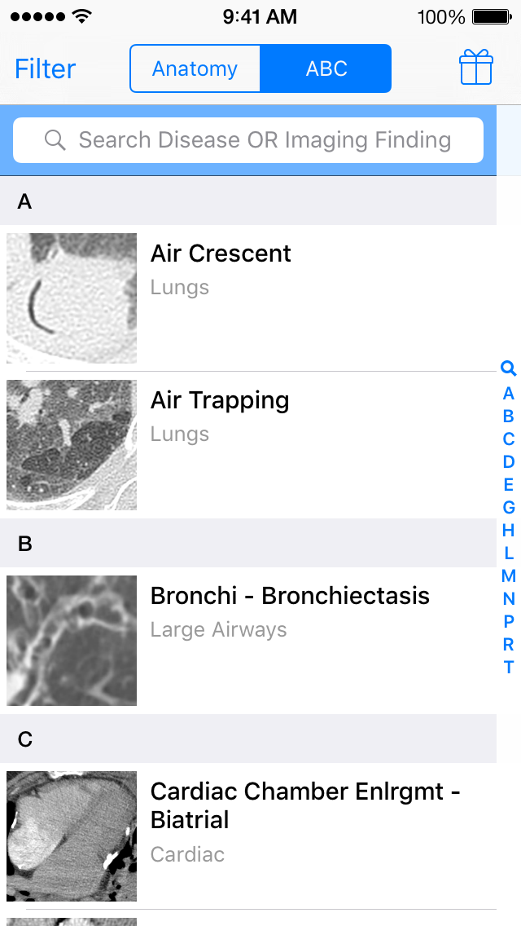Image resolution: width=521 pixels, height=926 pixels.
Task: Tap the magnifier icon in the search field
Action: click(x=55, y=140)
